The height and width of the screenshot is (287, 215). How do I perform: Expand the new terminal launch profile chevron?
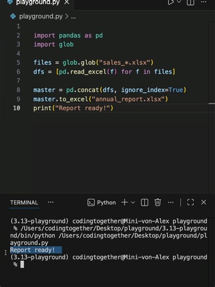[x=133, y=203]
